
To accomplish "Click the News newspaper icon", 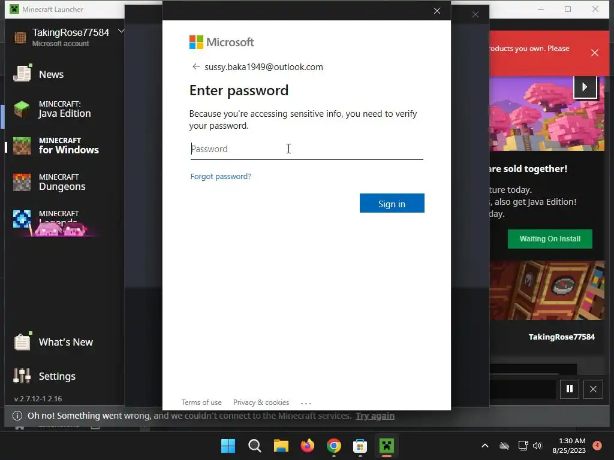I will pyautogui.click(x=22, y=72).
